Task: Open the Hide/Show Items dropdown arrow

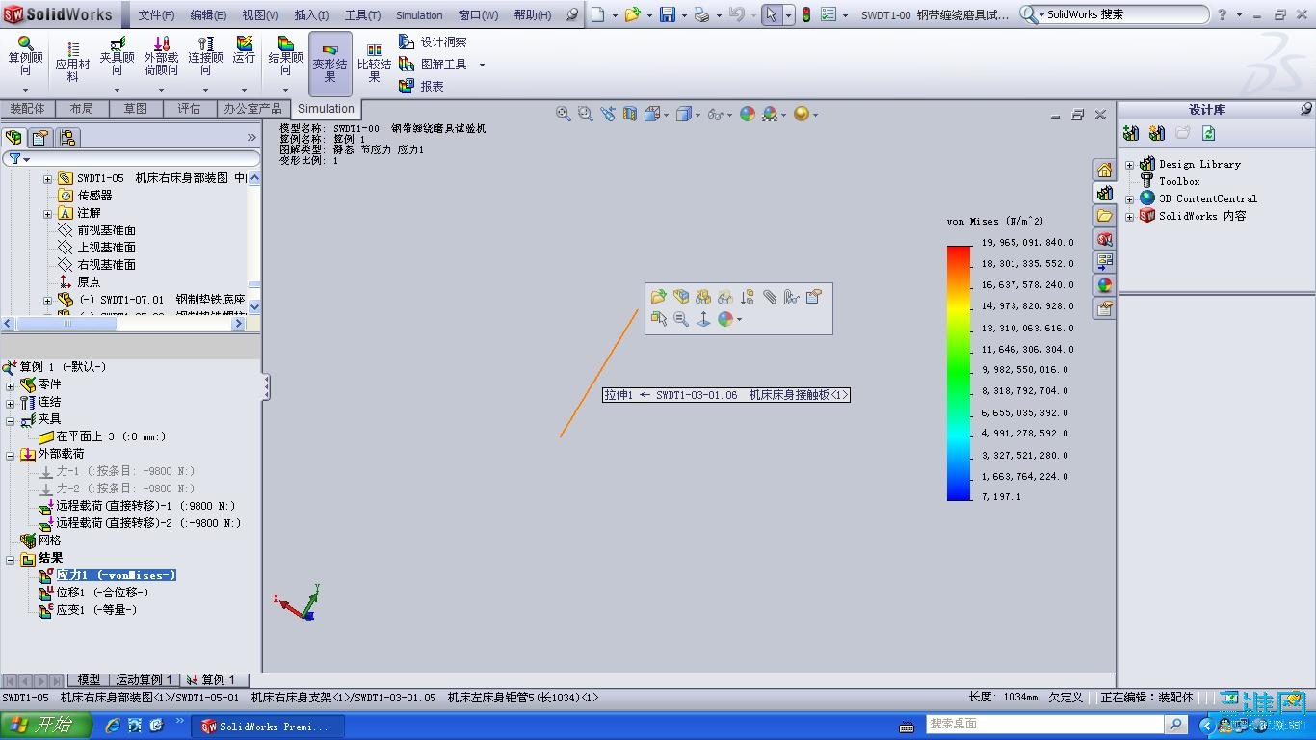Action: point(729,115)
